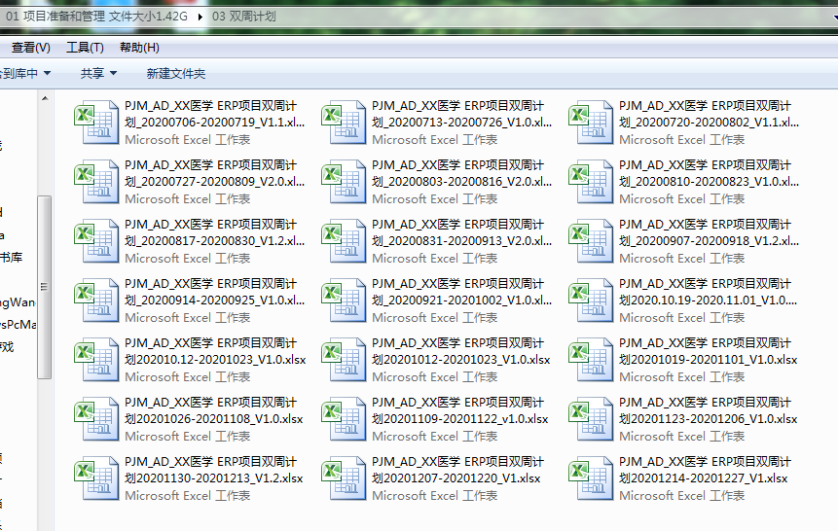Select file name 划2020.10.19-2020.11.01_V1.0

point(708,301)
